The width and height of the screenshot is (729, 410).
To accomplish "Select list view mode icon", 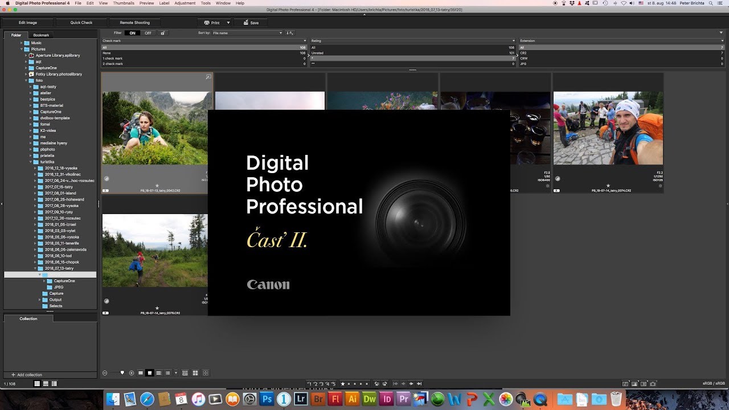I will coord(167,373).
